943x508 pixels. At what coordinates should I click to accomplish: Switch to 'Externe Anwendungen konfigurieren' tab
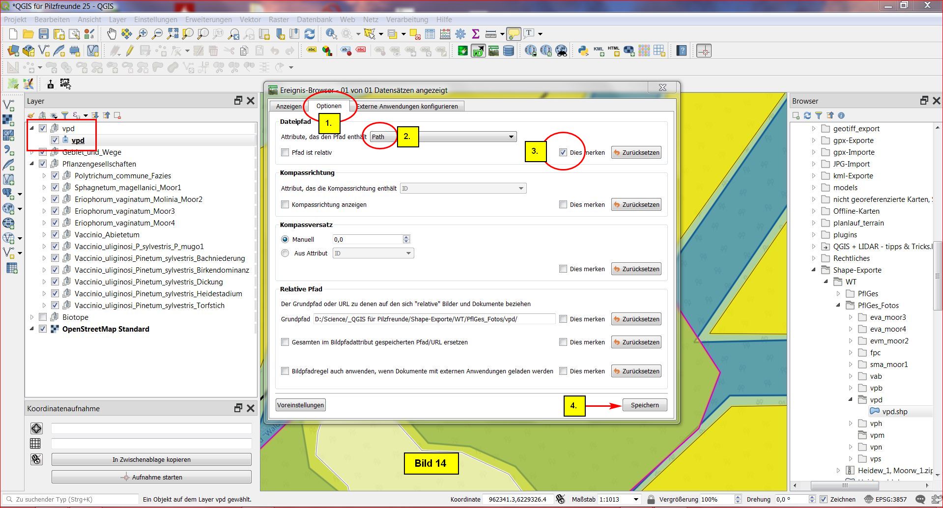pos(407,107)
